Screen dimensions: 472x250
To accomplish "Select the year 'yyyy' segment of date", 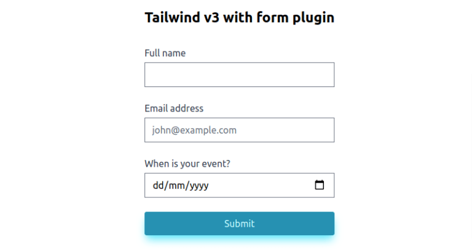I will (x=199, y=185).
